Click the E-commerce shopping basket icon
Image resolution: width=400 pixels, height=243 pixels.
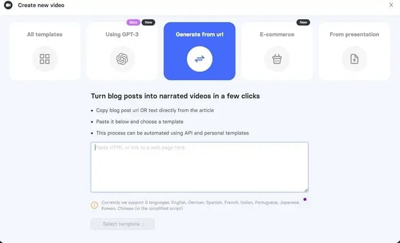click(277, 59)
